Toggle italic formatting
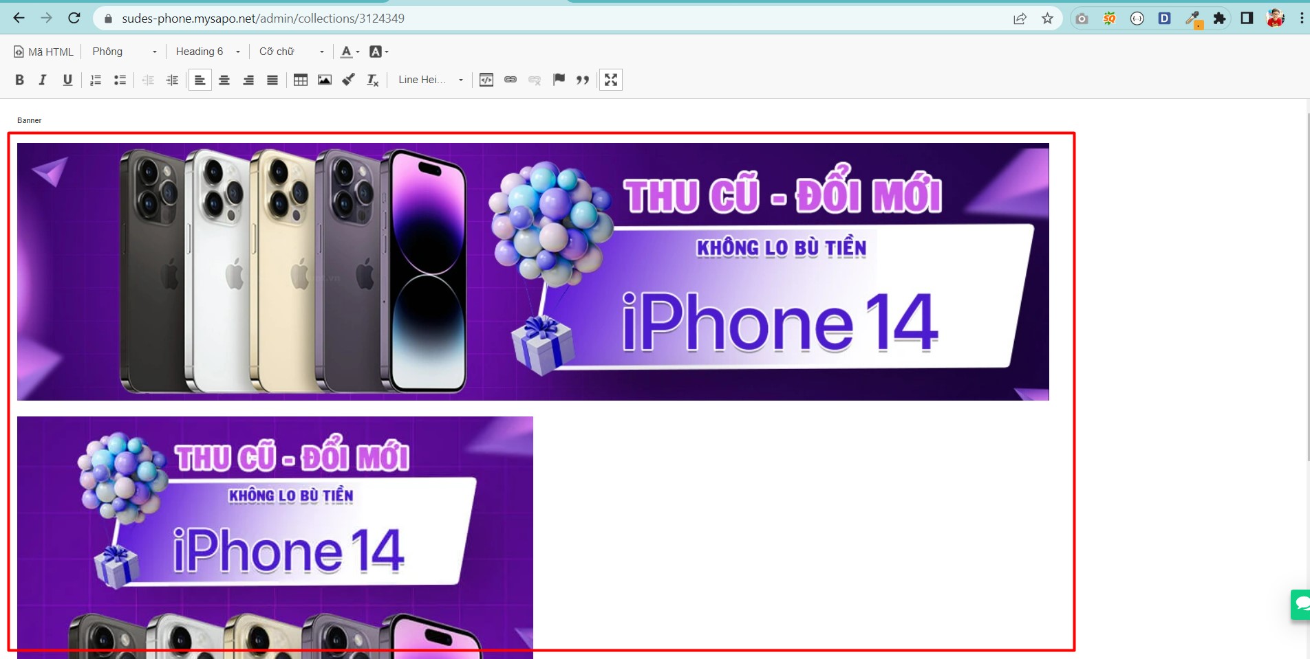This screenshot has height=659, width=1310. [43, 80]
